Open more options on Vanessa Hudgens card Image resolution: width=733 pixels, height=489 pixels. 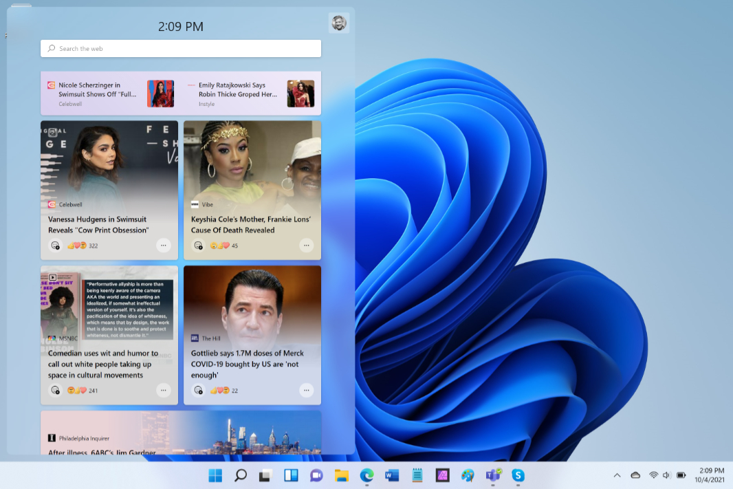(x=163, y=246)
